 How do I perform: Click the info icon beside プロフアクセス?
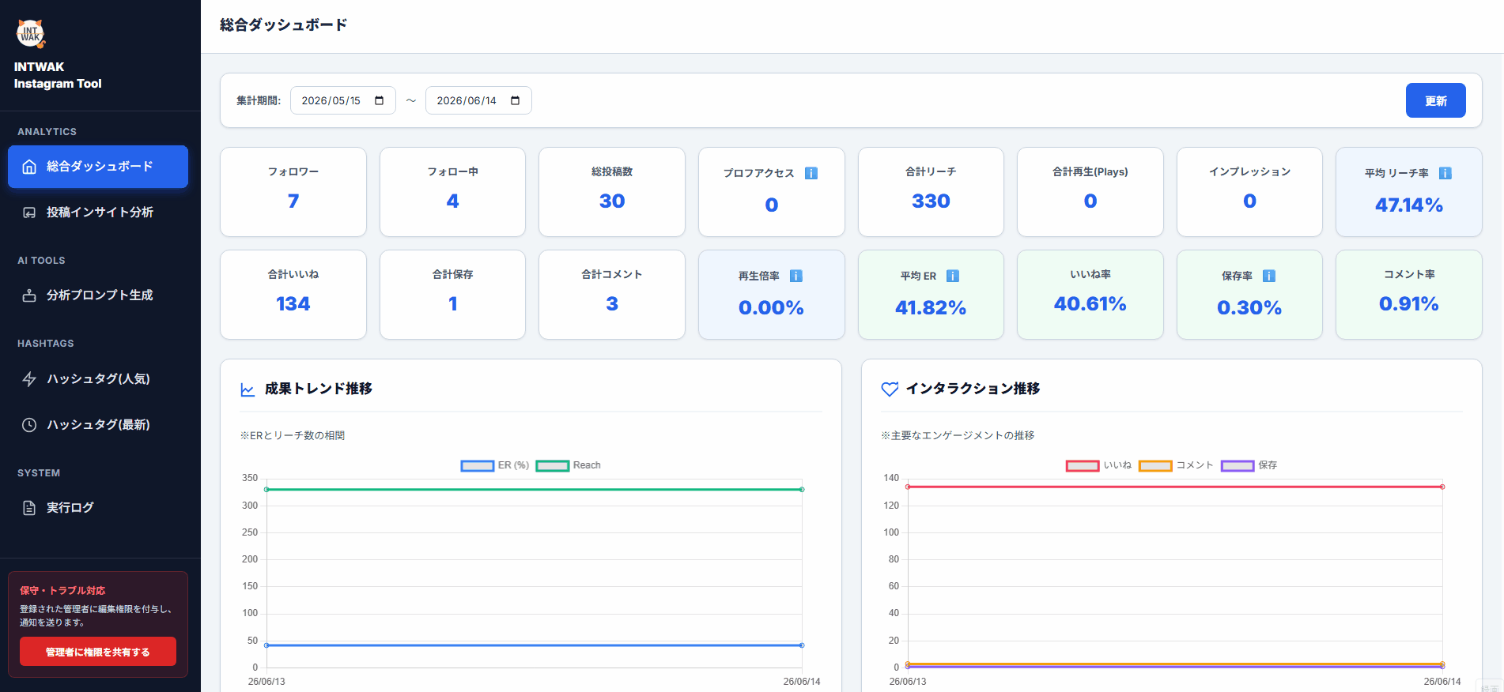click(x=811, y=173)
